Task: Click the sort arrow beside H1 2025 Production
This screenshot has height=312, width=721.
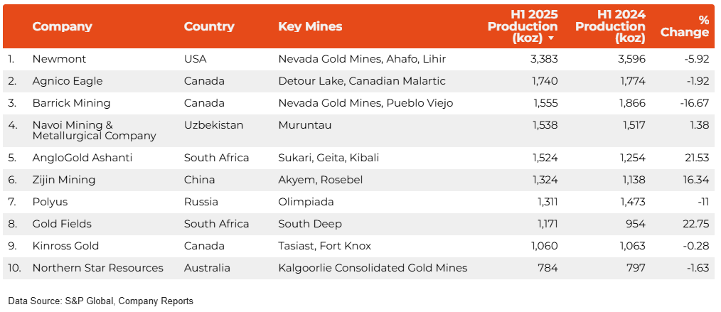Action: point(550,38)
